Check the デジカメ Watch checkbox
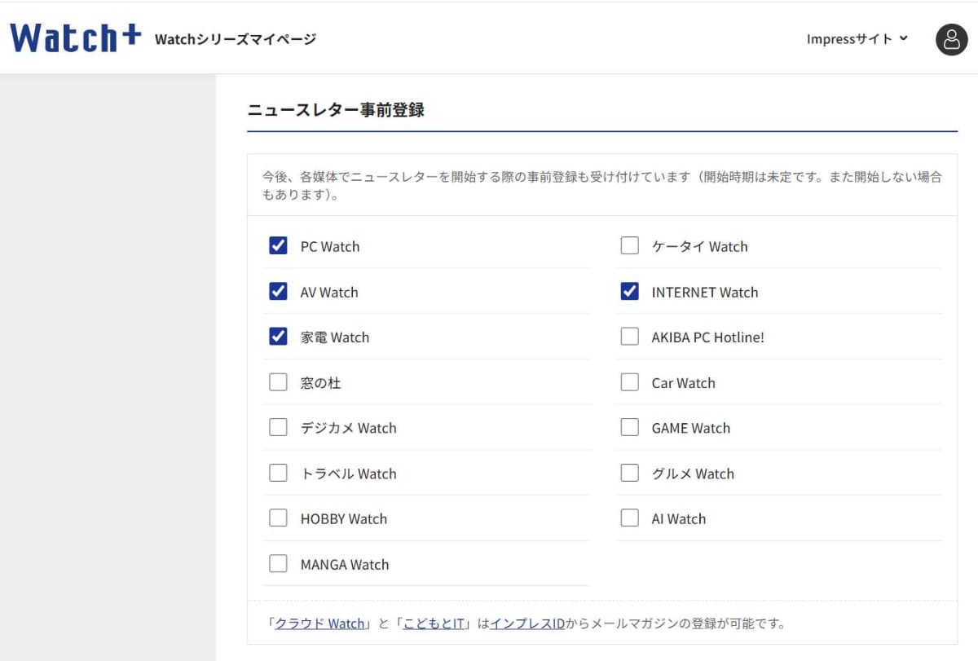The width and height of the screenshot is (978, 661). tap(278, 427)
